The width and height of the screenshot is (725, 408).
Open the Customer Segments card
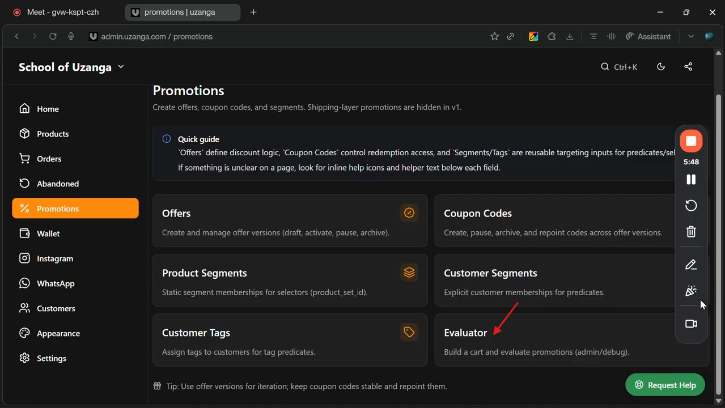click(x=572, y=280)
